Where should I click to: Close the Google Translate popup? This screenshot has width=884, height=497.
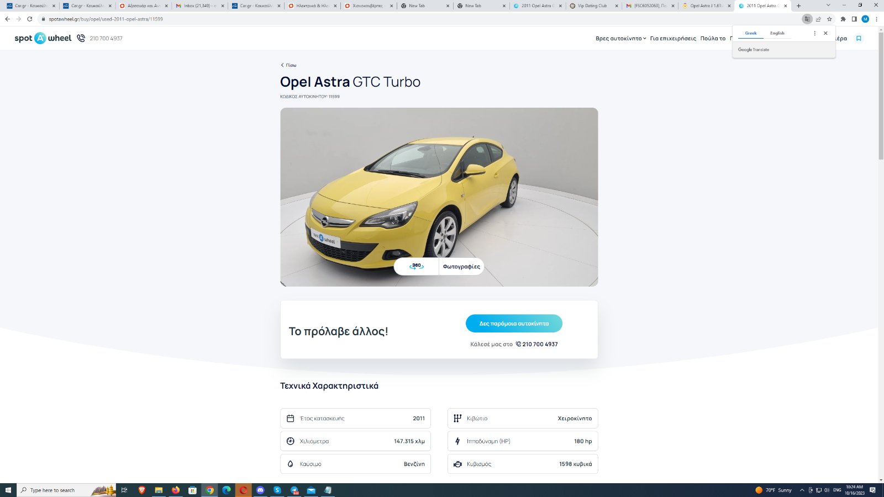pyautogui.click(x=825, y=33)
